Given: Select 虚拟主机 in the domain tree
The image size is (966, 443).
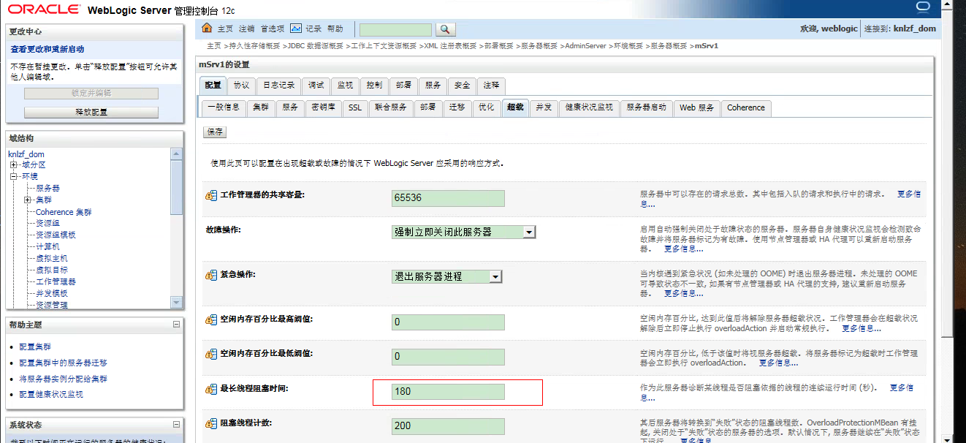Looking at the screenshot, I should tap(52, 258).
